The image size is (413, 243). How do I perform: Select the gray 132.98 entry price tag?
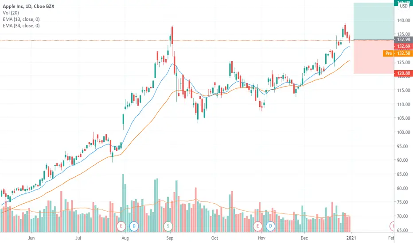(x=403, y=40)
